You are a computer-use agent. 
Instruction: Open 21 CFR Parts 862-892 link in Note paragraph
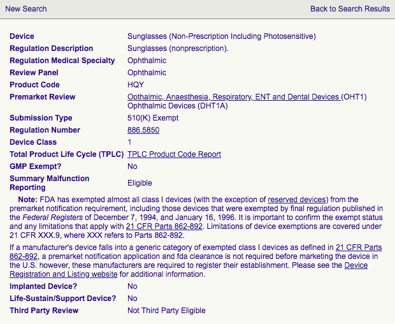tap(164, 226)
